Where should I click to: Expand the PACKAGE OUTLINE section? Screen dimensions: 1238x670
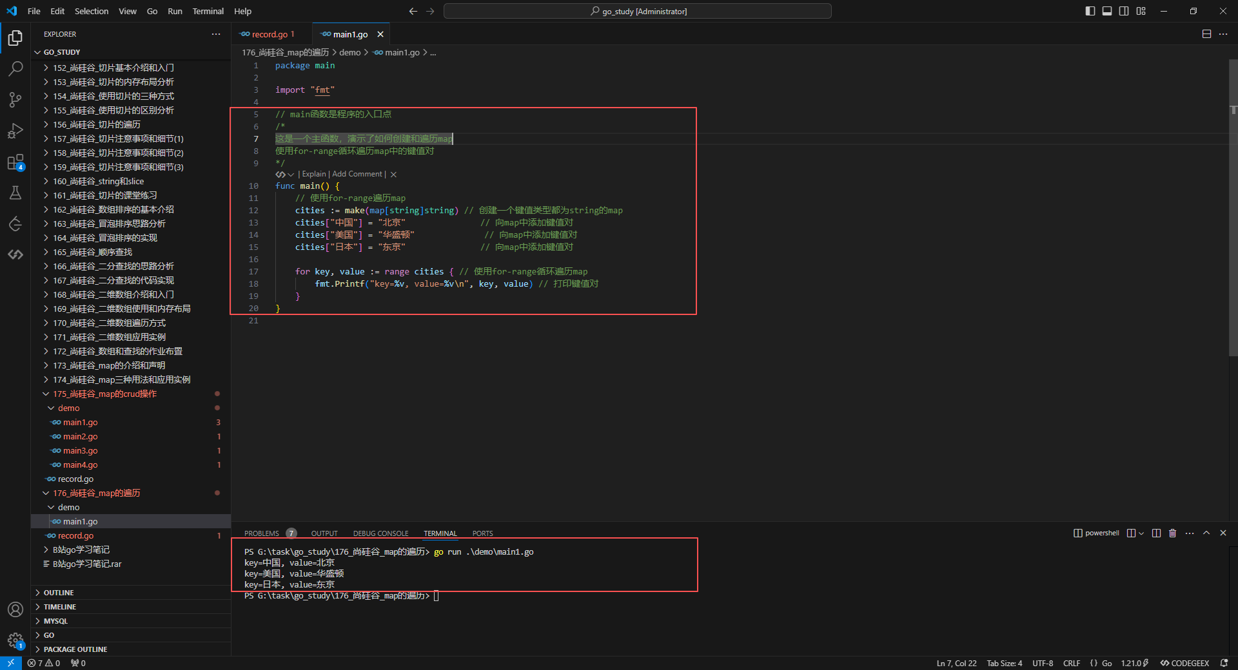(x=131, y=649)
